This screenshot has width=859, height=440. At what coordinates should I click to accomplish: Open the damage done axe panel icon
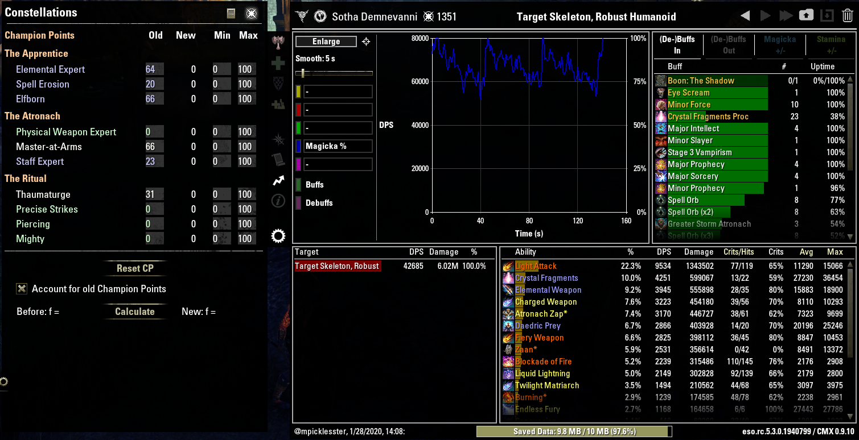[278, 42]
